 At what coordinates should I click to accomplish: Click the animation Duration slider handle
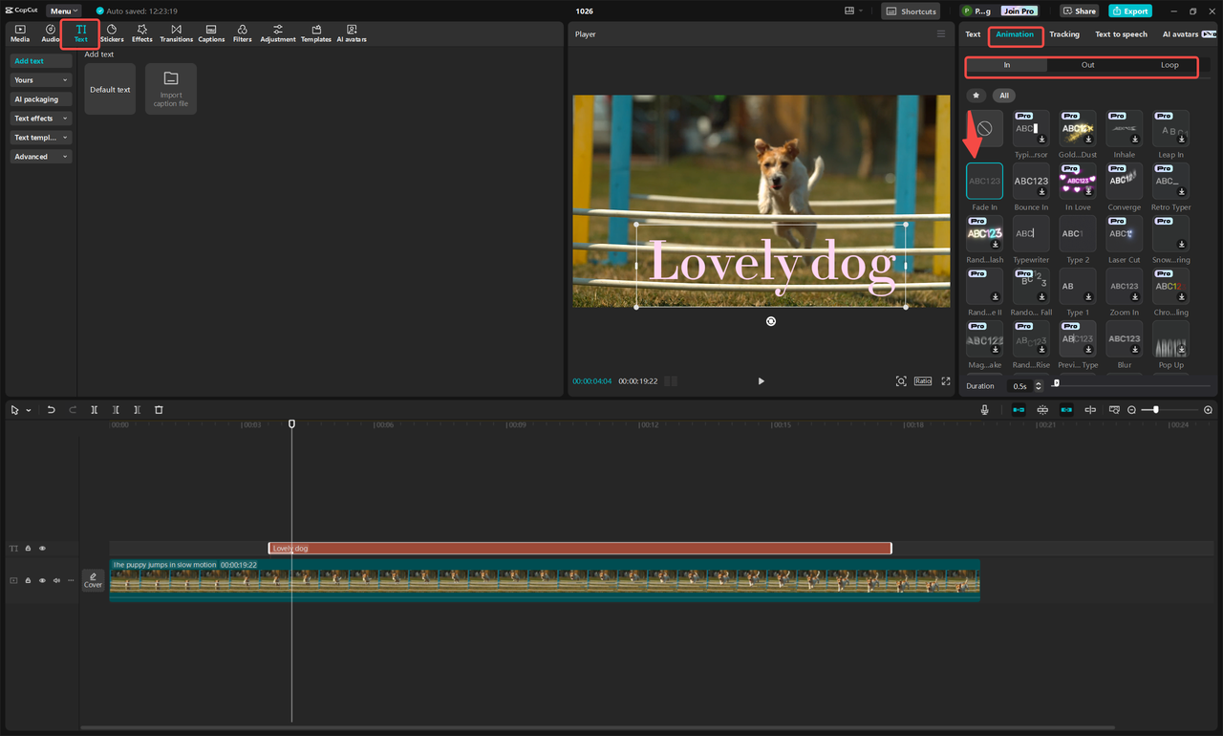coord(1056,383)
